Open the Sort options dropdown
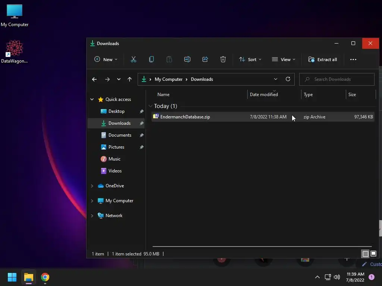This screenshot has height=286, width=382. pyautogui.click(x=250, y=59)
